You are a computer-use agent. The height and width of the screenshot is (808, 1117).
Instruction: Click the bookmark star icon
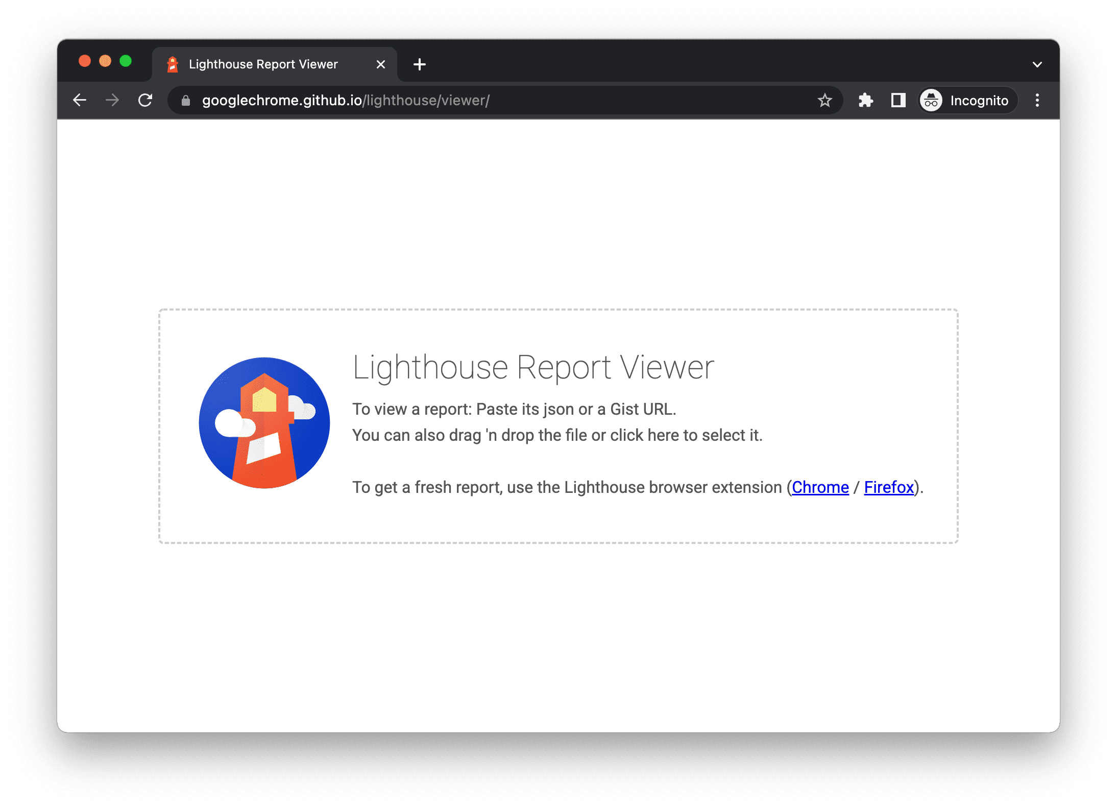point(824,99)
